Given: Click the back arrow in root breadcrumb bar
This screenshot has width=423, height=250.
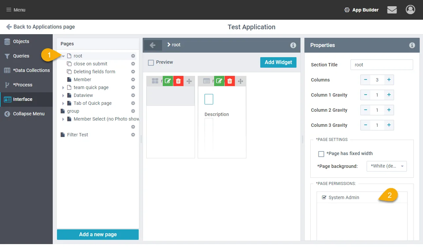Looking at the screenshot, I should click(x=153, y=45).
